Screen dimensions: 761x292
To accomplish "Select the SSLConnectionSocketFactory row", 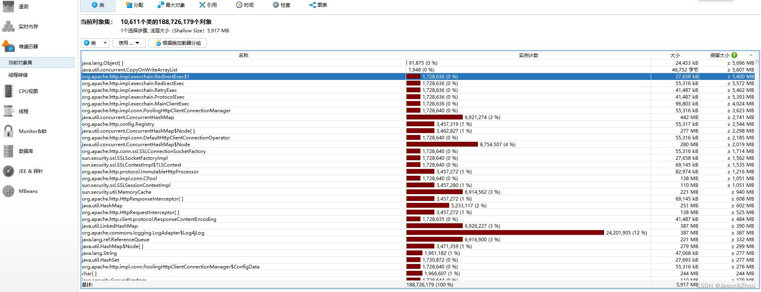I will point(418,151).
